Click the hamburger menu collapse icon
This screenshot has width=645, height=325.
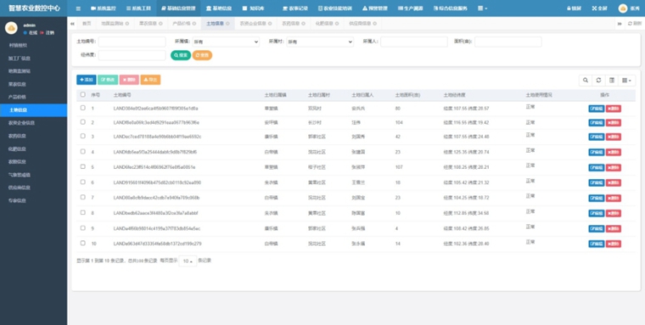coord(78,8)
